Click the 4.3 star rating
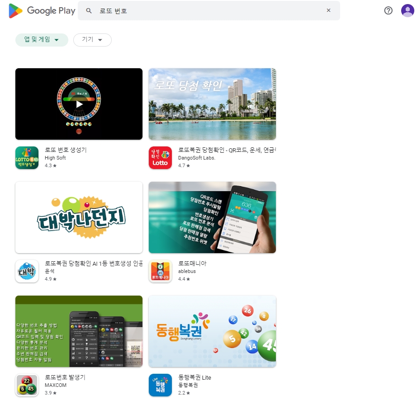Screen dimensions: 417x400 [x=51, y=165]
